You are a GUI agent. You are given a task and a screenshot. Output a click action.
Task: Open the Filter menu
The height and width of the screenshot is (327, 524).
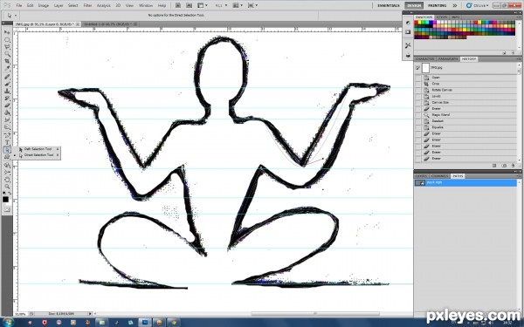tap(87, 5)
